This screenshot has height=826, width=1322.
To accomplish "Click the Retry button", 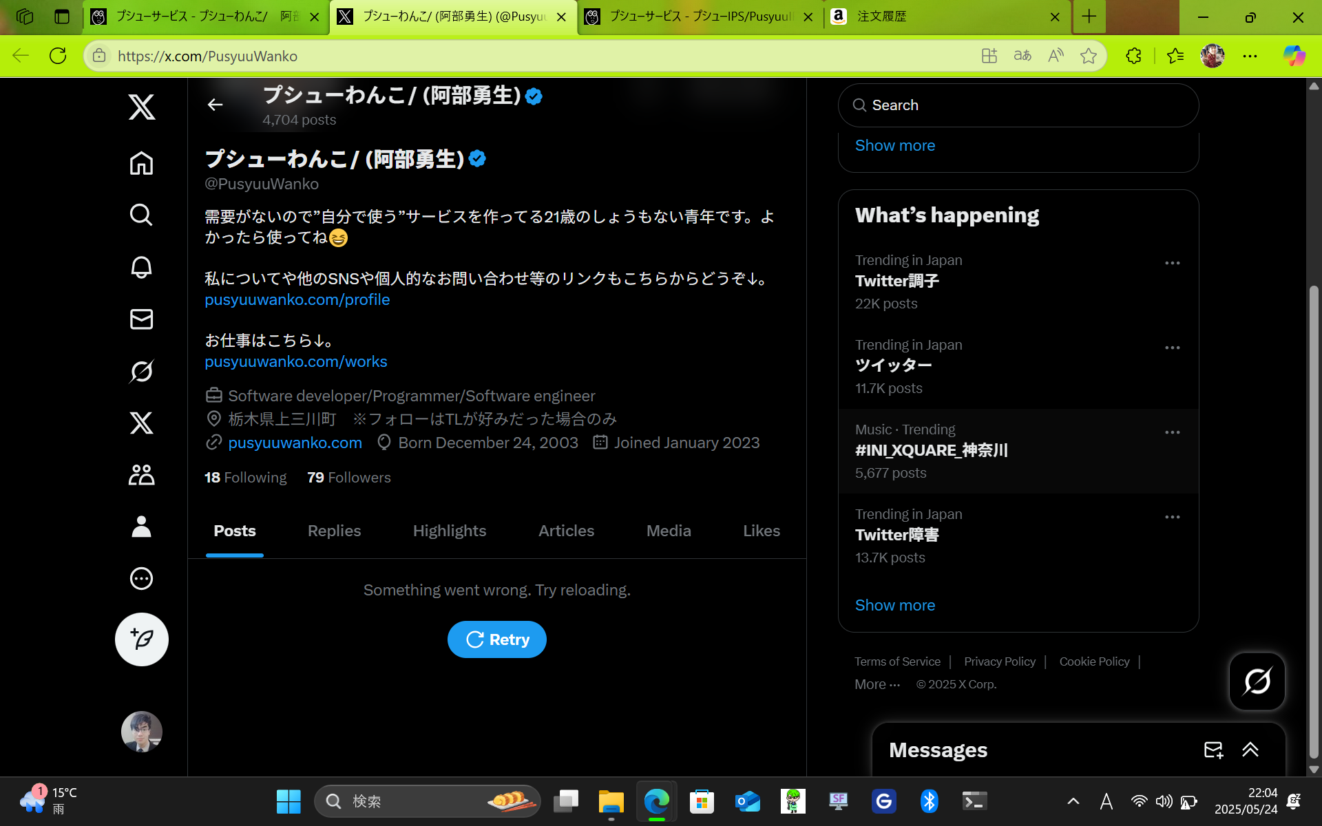I will [497, 639].
